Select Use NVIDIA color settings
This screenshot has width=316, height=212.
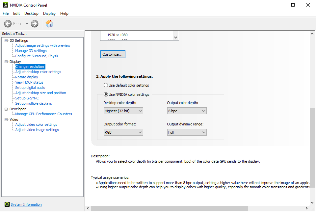106,94
